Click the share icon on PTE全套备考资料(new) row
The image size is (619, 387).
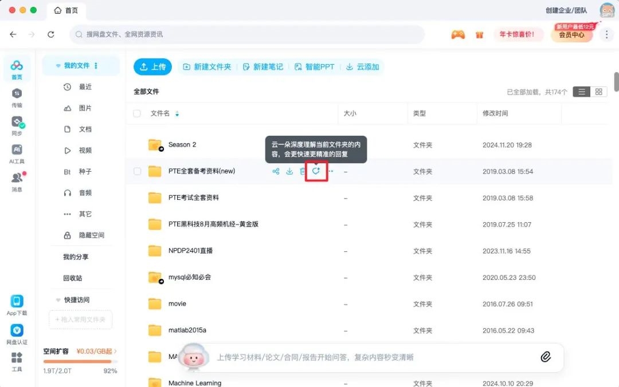276,171
